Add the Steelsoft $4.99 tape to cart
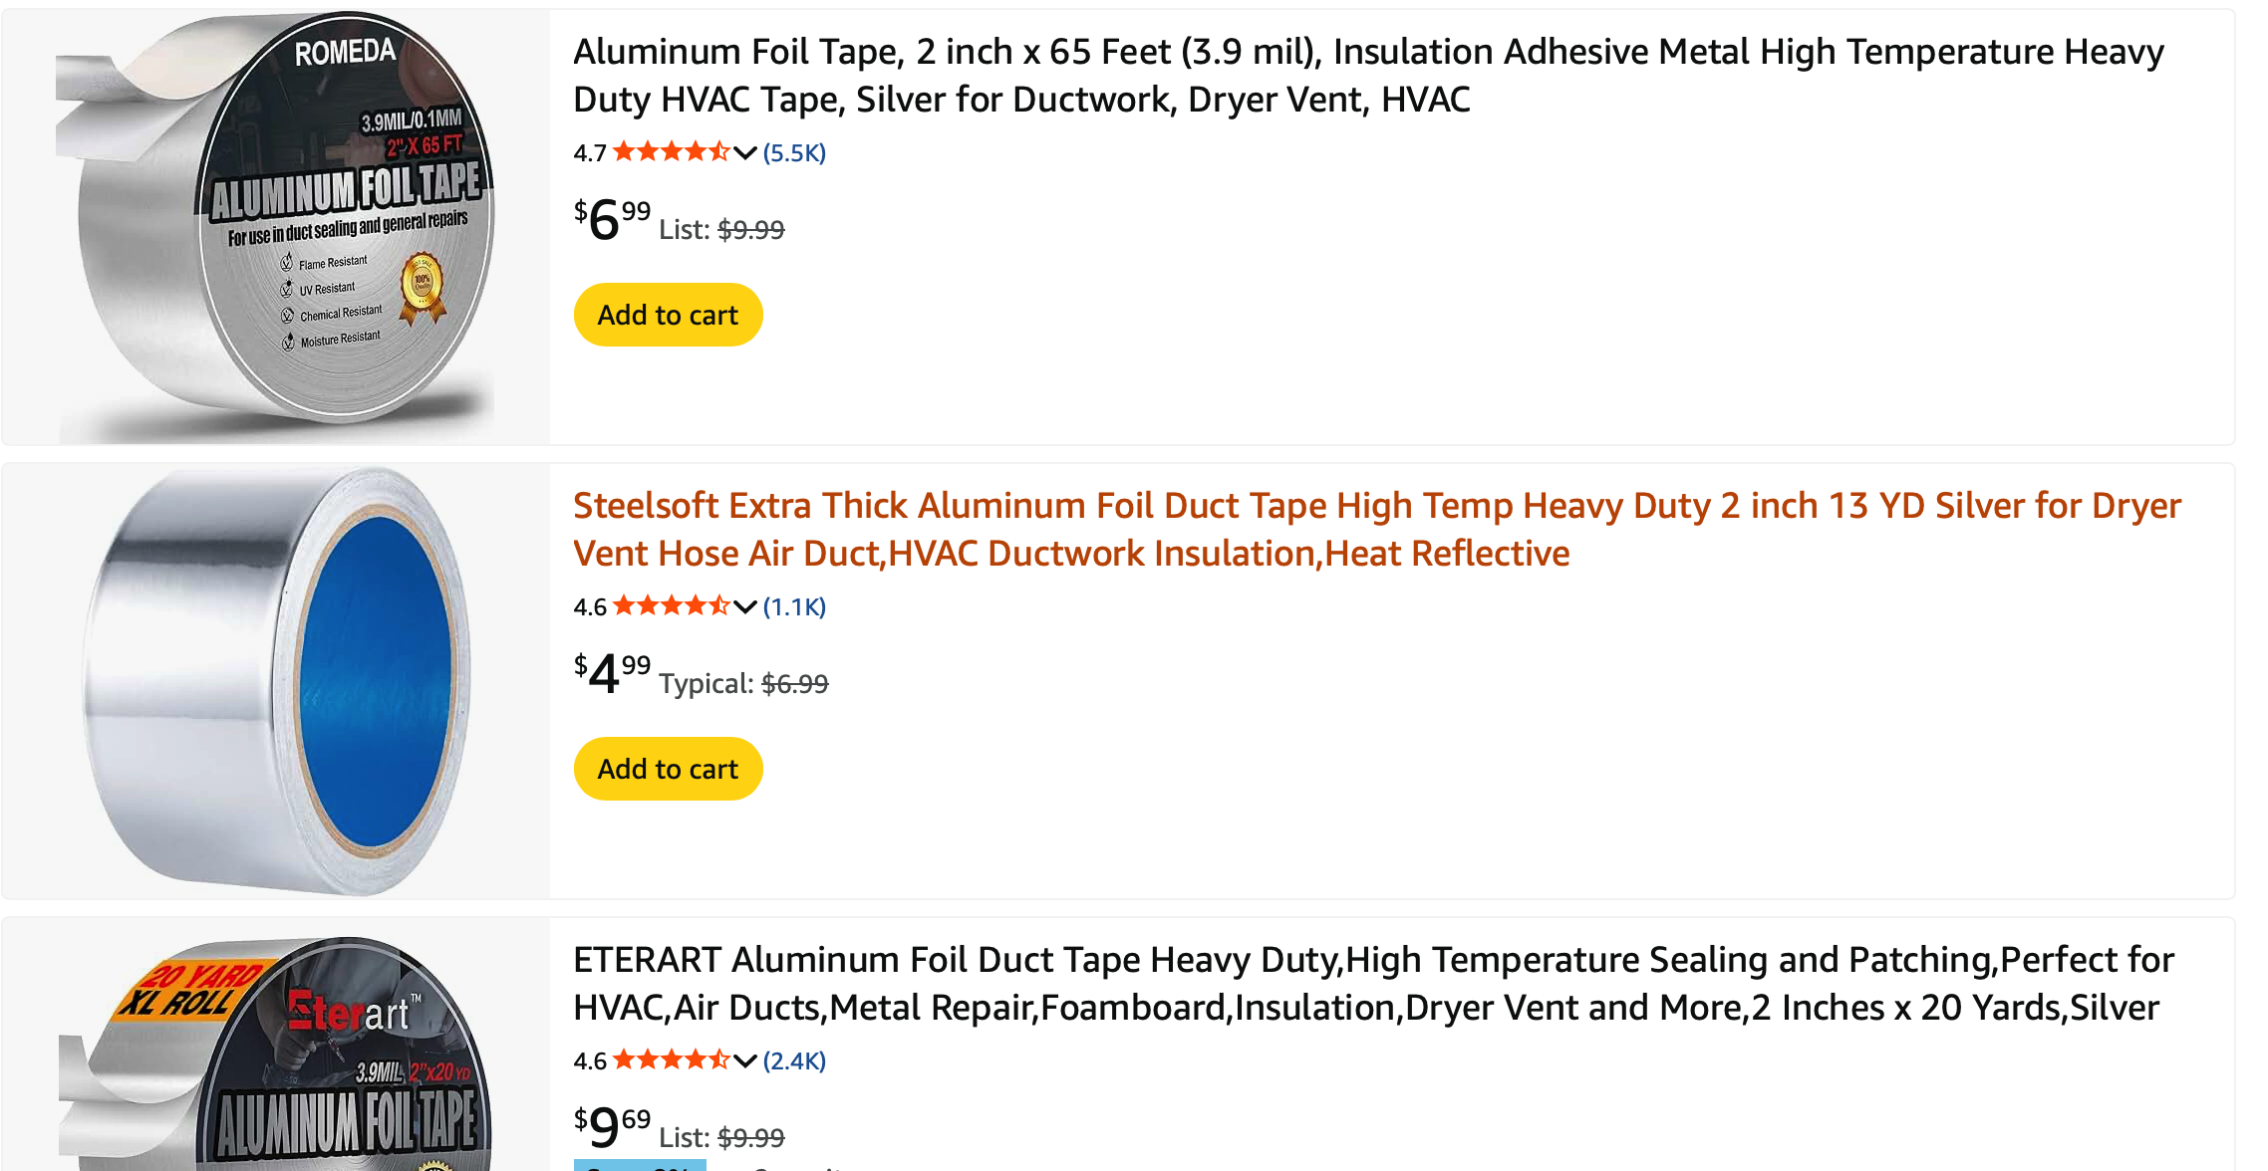The width and height of the screenshot is (2268, 1171). [668, 770]
